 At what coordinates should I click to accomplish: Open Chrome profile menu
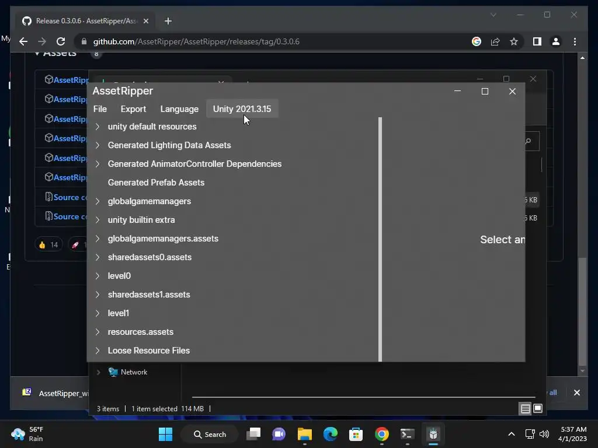pyautogui.click(x=556, y=41)
